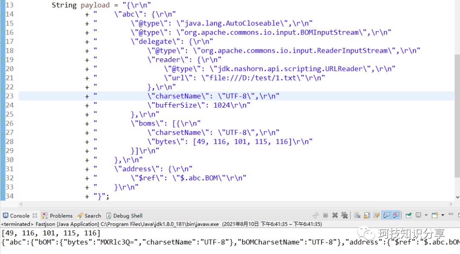Open the Display Selected Console dropdown arrow
Image resolution: width=460 pixels, height=254 pixels.
426,215
